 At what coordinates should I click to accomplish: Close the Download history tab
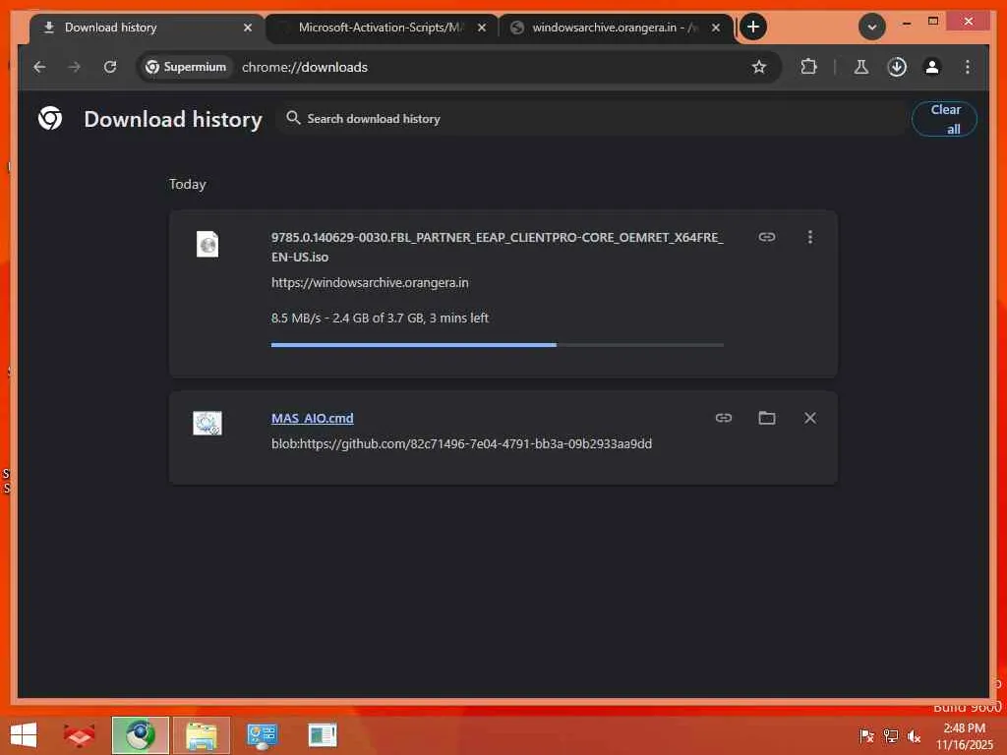pyautogui.click(x=247, y=28)
